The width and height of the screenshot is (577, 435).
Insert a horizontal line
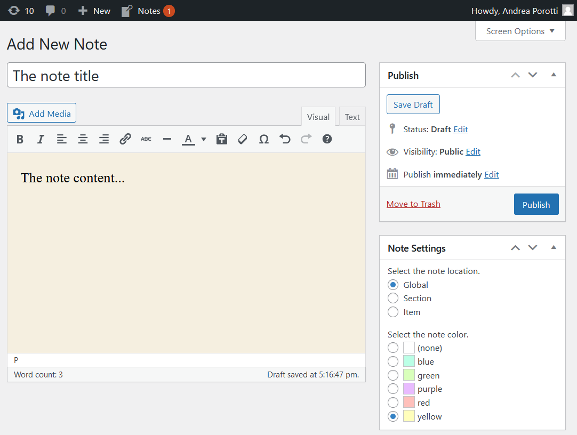[167, 139]
